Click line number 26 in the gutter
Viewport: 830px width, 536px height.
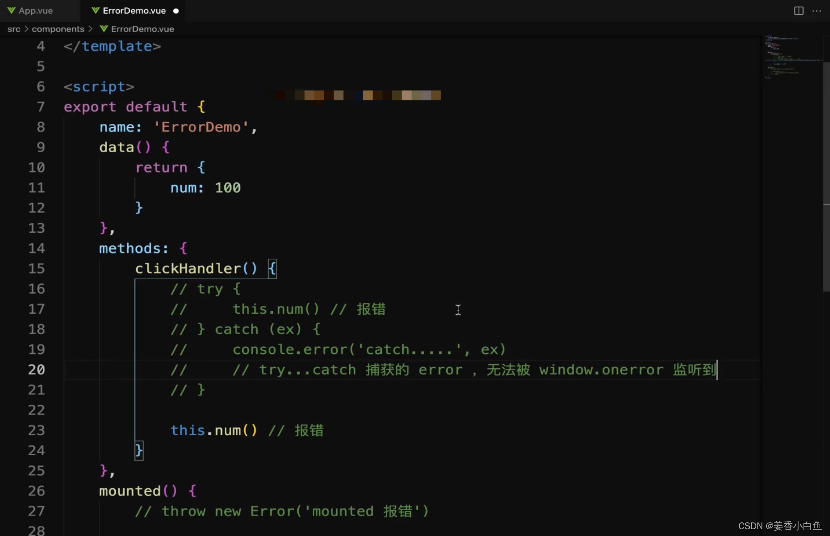[x=36, y=491]
